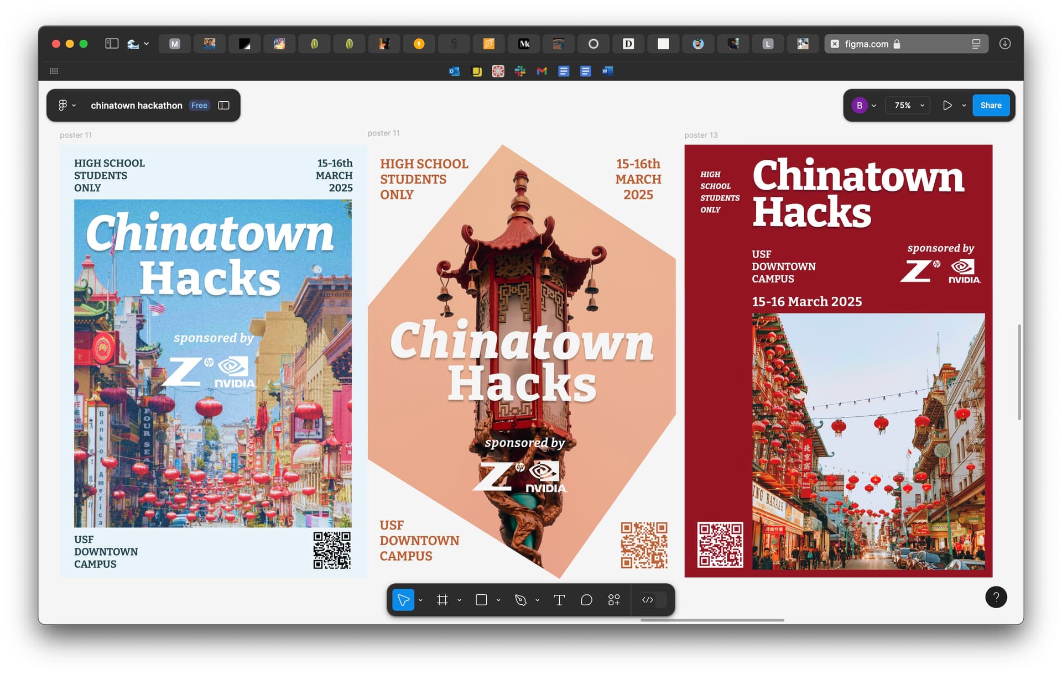Start presentation with the play button

click(x=948, y=105)
